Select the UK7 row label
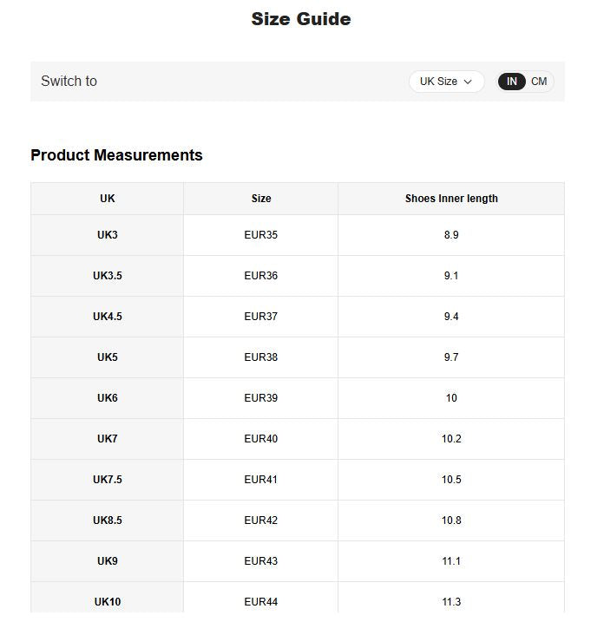 click(108, 439)
